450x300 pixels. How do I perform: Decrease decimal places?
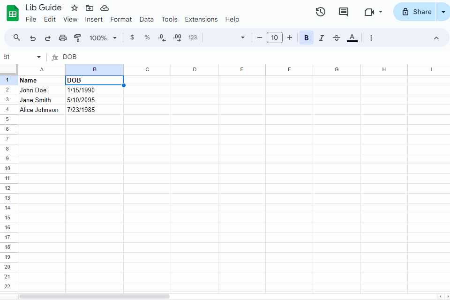click(x=162, y=37)
